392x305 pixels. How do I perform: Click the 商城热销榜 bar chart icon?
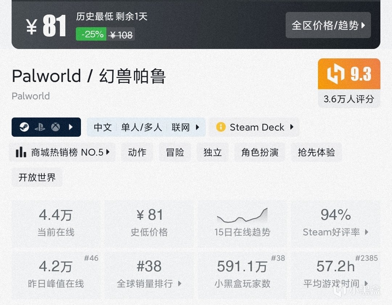(x=21, y=152)
